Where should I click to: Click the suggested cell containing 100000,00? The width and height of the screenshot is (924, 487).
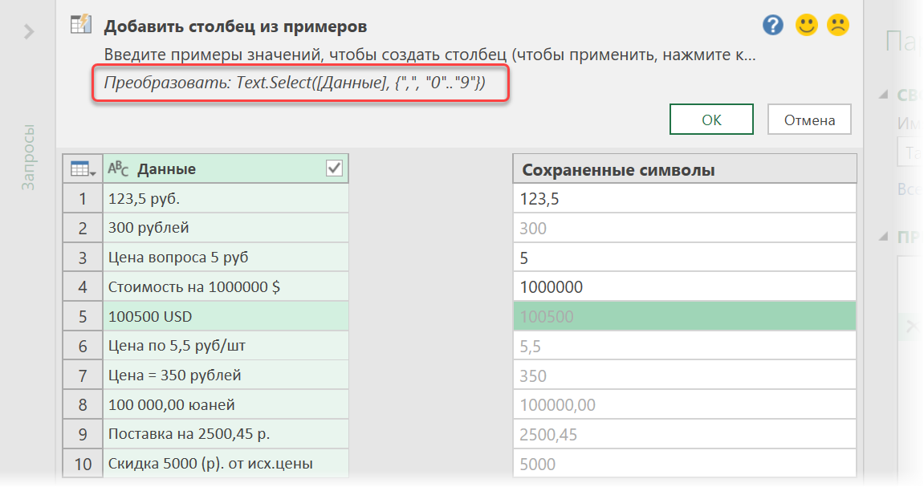[x=685, y=404]
